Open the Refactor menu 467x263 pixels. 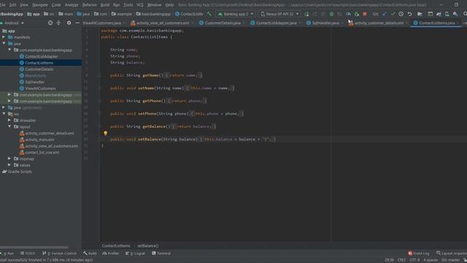pos(89,5)
